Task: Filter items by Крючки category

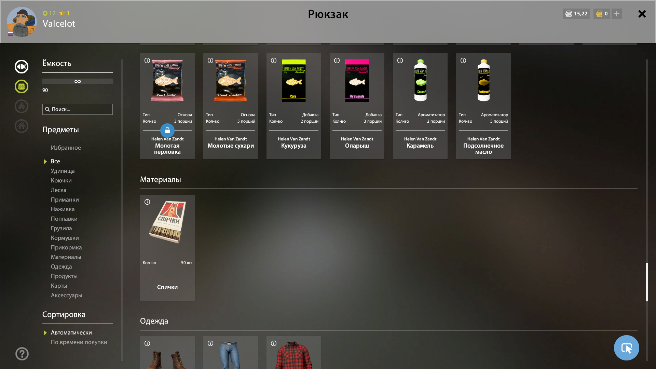Action: (x=61, y=180)
